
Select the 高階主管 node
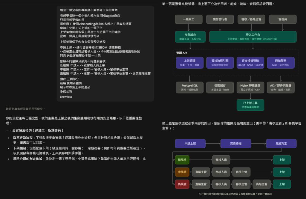[x=262, y=184]
